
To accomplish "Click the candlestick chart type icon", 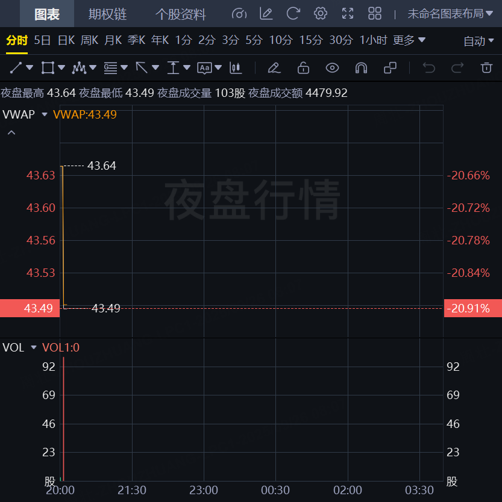I will point(236,67).
